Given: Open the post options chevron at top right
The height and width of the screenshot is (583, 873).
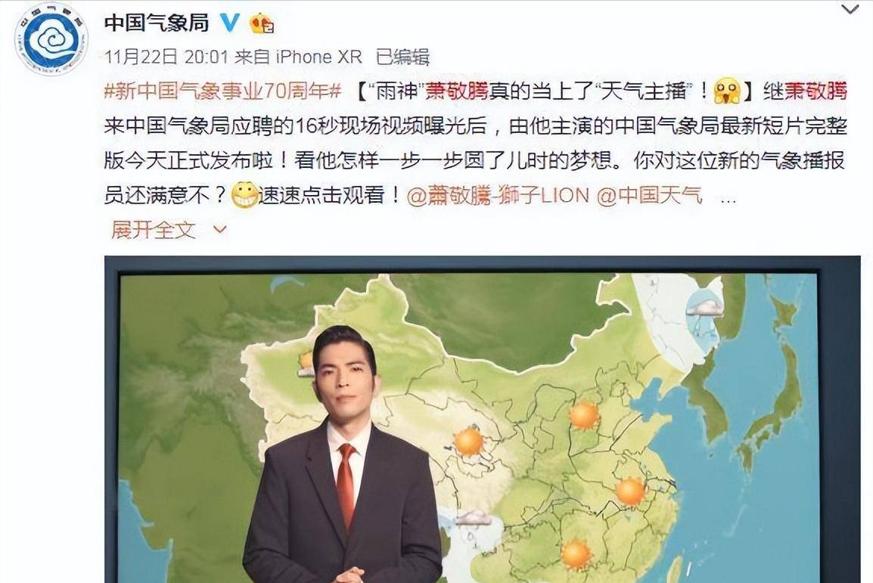Looking at the screenshot, I should pyautogui.click(x=851, y=9).
